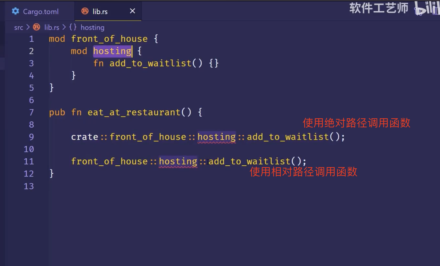This screenshot has height=266, width=440.
Task: Click the crate keyword on line 9
Action: click(84, 137)
